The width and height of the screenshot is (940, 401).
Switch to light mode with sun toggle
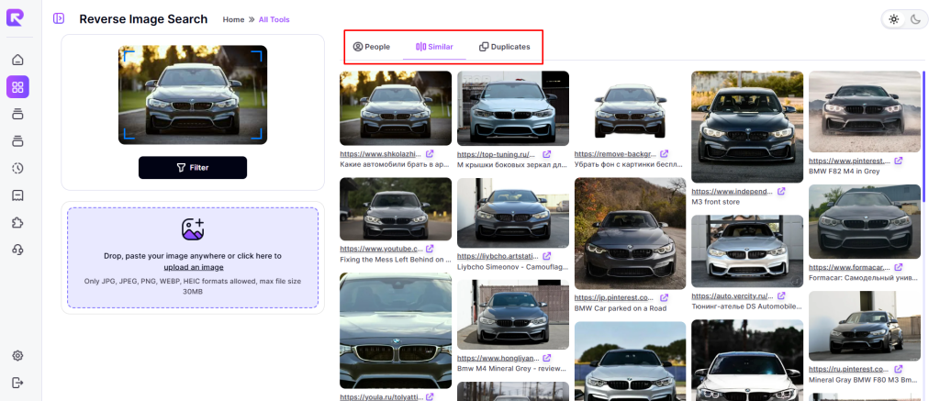tap(894, 19)
